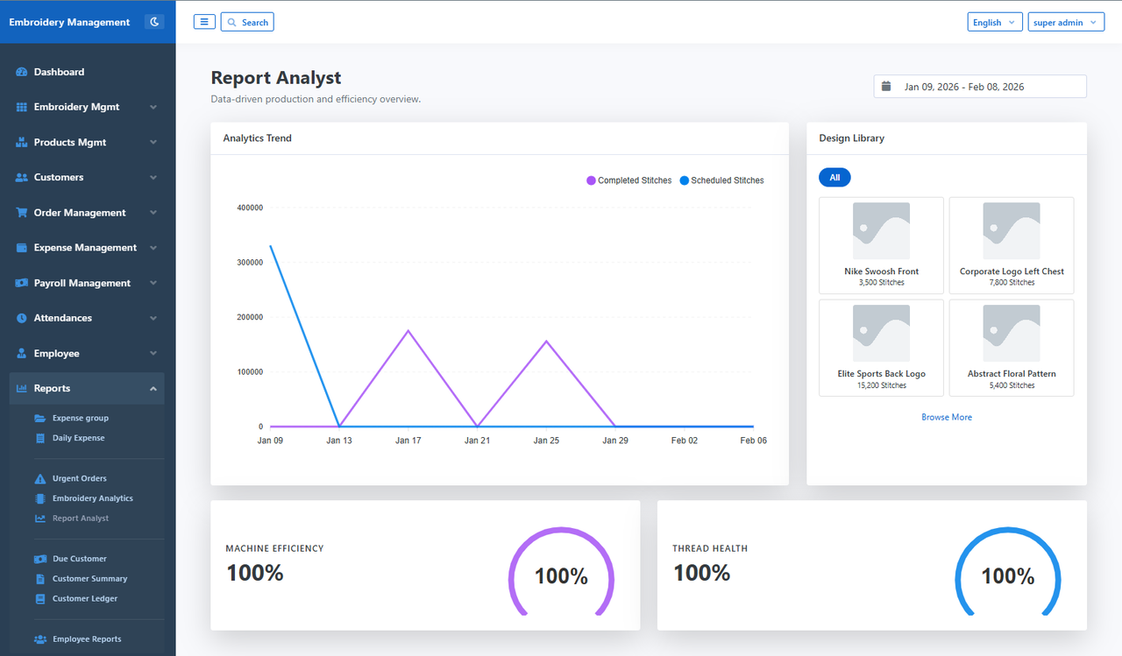Toggle Completed Stitches legend series
Image resolution: width=1122 pixels, height=656 pixels.
[x=628, y=180]
